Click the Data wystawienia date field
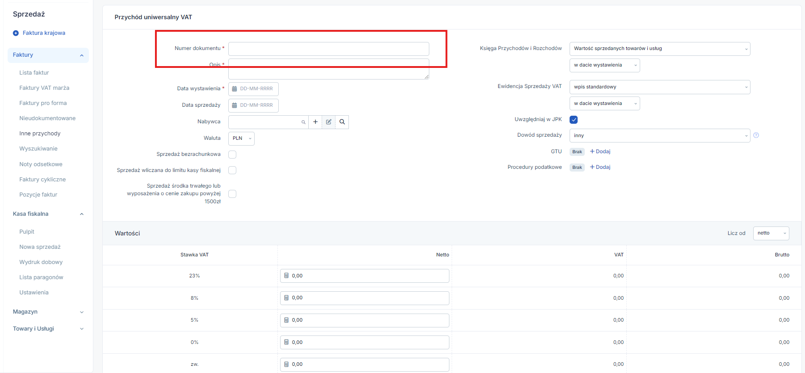The image size is (805, 373). [253, 89]
